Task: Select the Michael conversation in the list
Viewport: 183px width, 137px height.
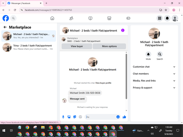Action: pos(29,36)
